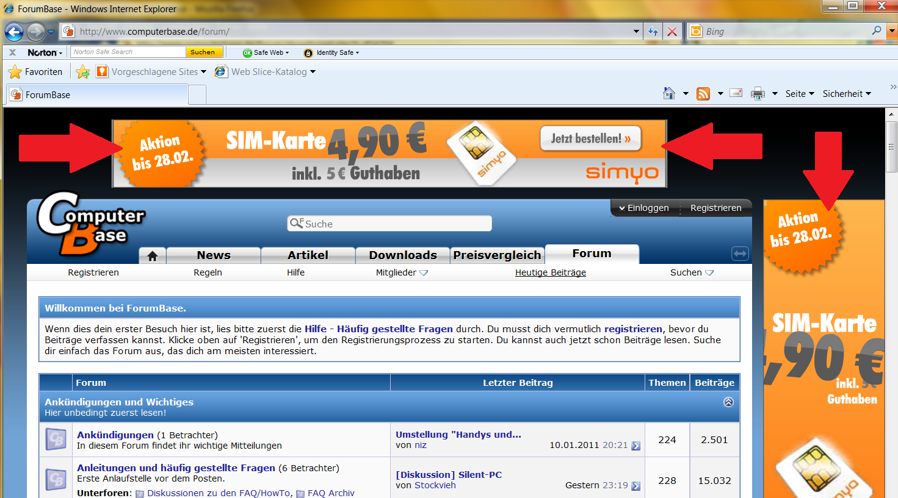The height and width of the screenshot is (498, 898).
Task: Open the Umstellung "Handys und... post link
Action: [458, 435]
